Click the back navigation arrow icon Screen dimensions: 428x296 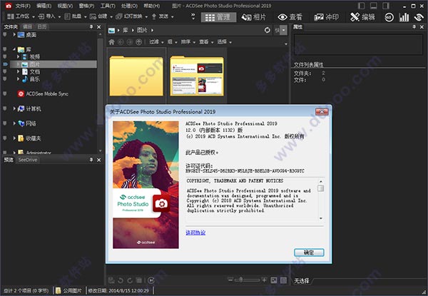tap(121, 42)
